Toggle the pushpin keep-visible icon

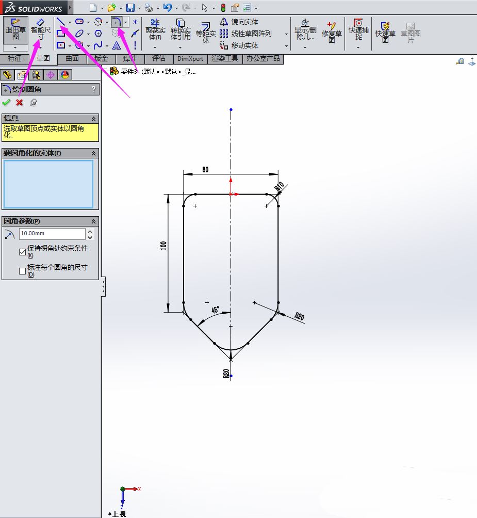34,102
